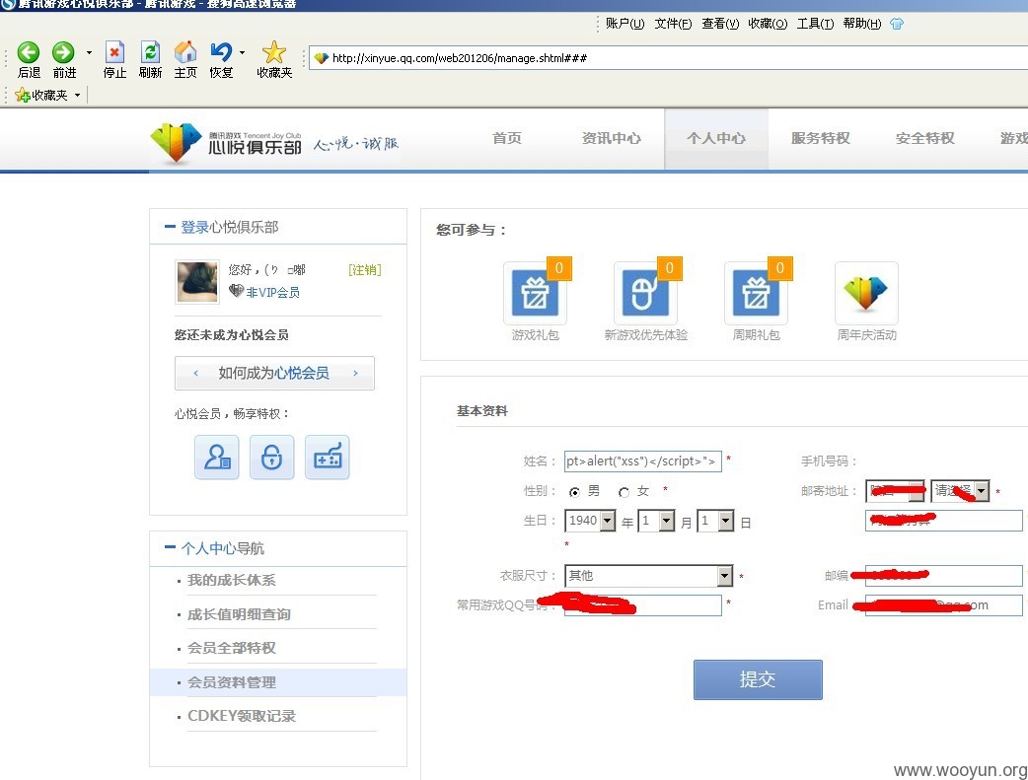The image size is (1028, 780).
Task: Open CDKEY领取记录 in sidebar
Action: 242,716
